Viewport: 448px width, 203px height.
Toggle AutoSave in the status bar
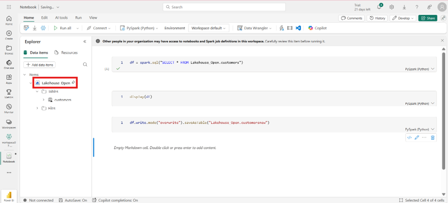pyautogui.click(x=73, y=200)
